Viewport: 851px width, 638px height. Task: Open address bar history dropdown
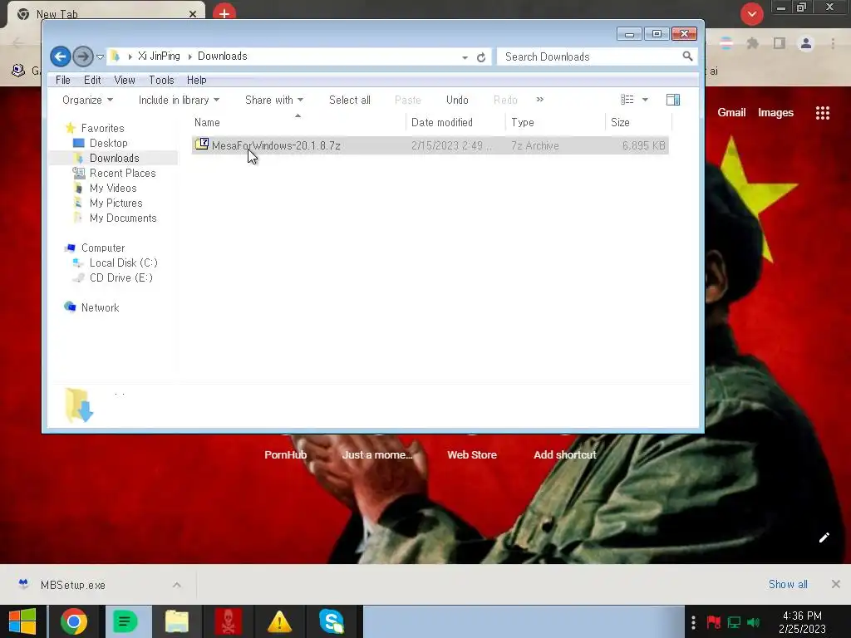click(x=465, y=57)
